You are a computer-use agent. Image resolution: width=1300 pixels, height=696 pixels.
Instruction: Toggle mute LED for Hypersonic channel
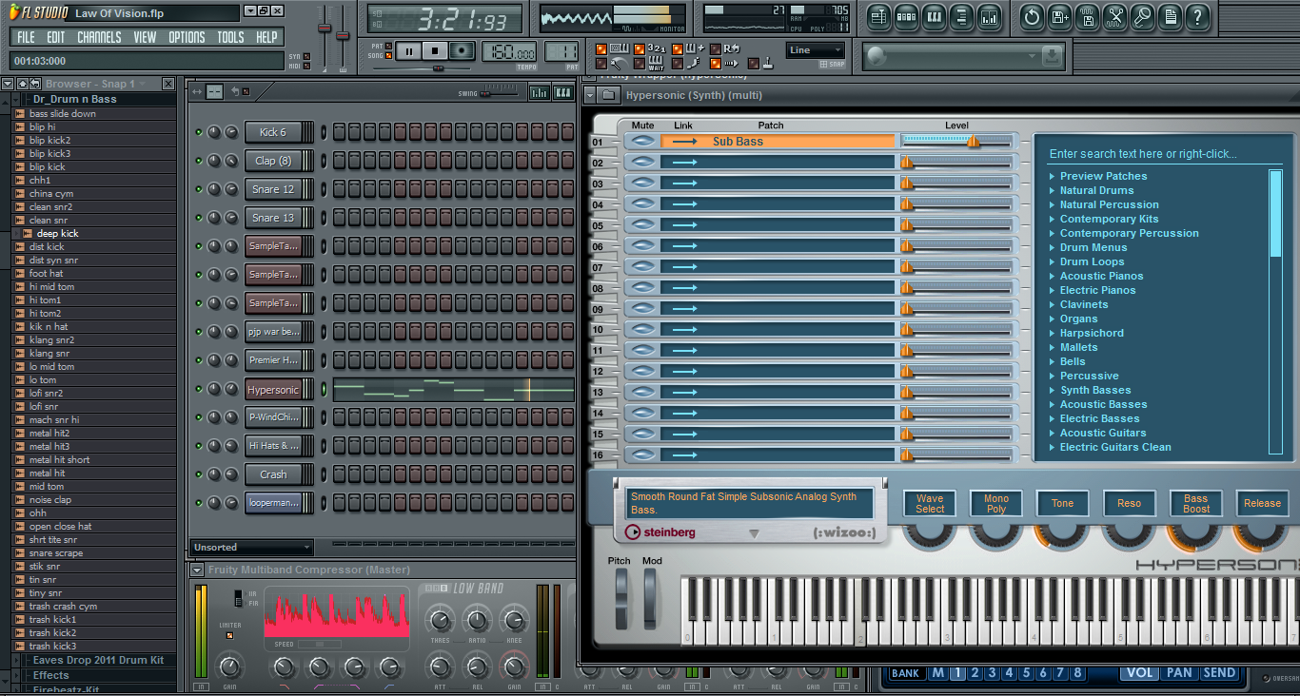click(x=199, y=389)
